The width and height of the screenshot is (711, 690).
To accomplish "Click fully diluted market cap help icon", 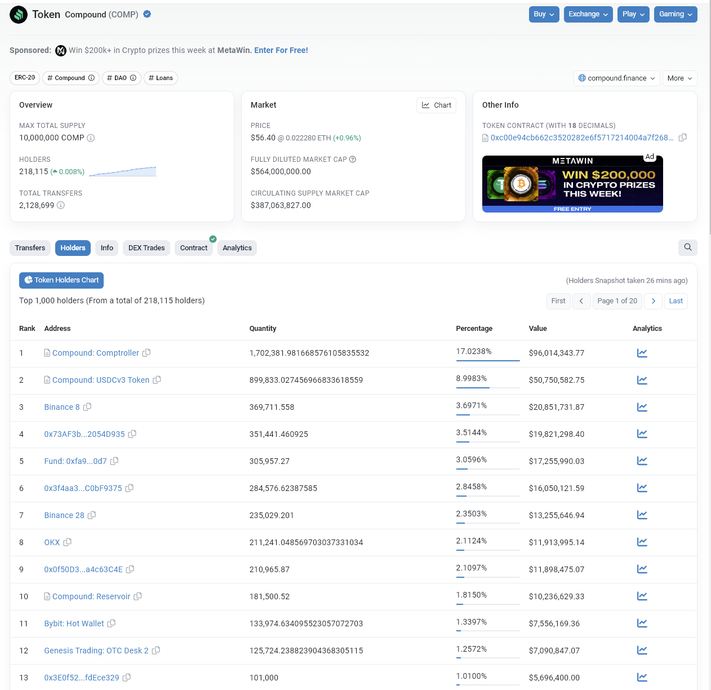I will click(353, 160).
